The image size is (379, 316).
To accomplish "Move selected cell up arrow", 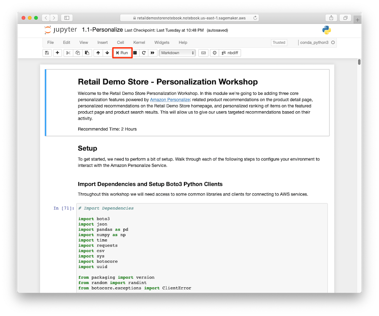I will 98,53.
